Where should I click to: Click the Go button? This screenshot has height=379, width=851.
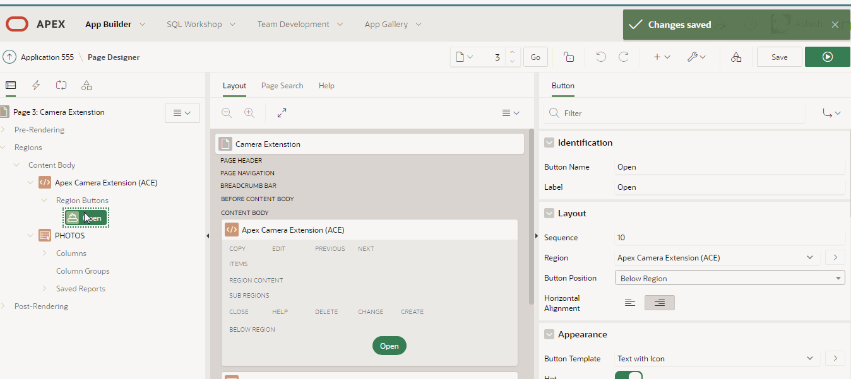(535, 57)
